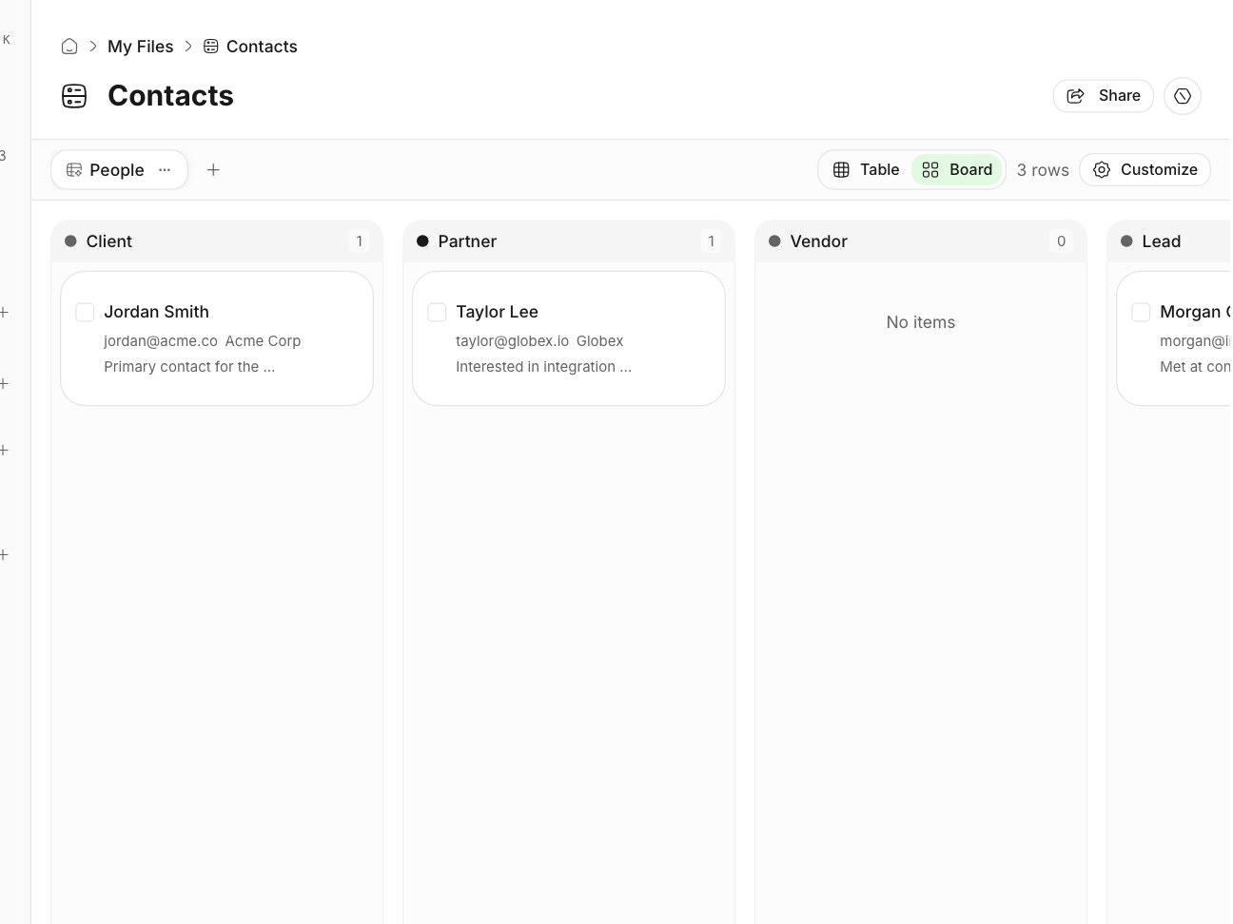Open the history clock icon button
Viewport: 1233px width, 924px height.
coord(1183,96)
